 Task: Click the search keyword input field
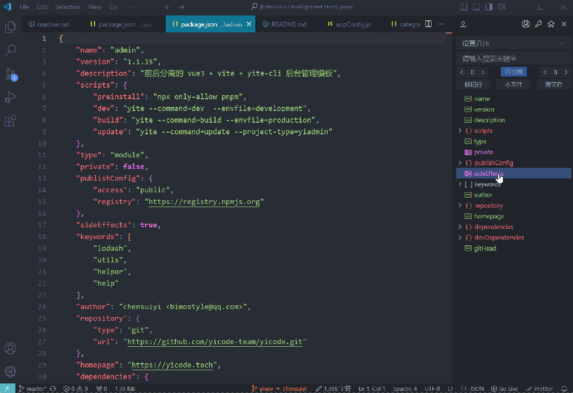(x=514, y=58)
